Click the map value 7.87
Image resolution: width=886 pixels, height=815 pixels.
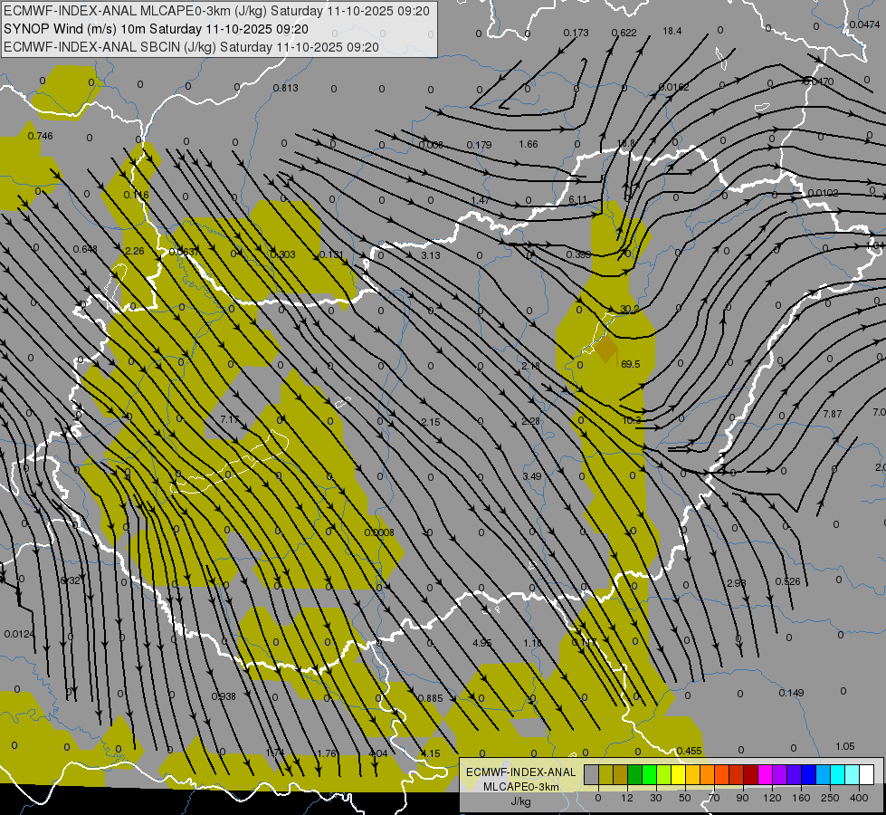833,414
